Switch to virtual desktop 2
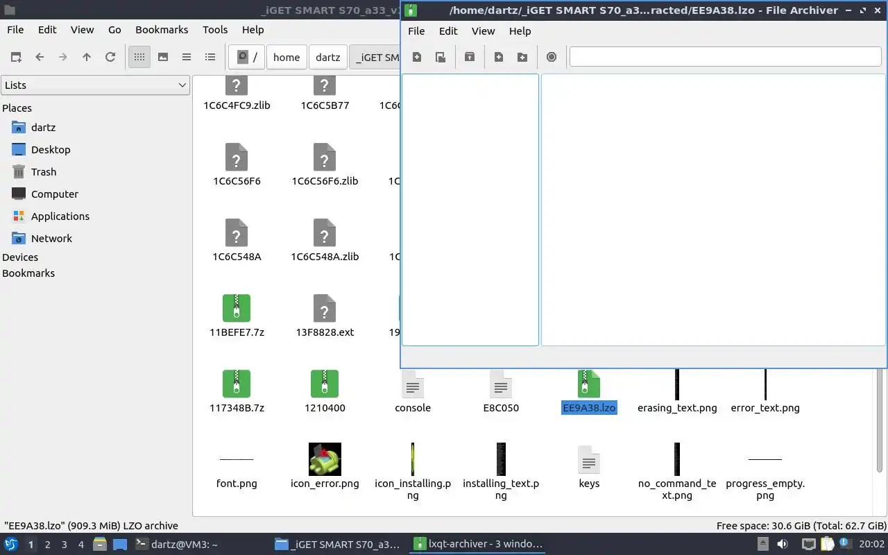The height and width of the screenshot is (555, 888). click(x=47, y=545)
